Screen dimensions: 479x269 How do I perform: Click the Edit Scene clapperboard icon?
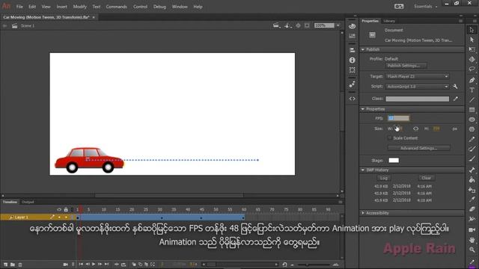point(276,25)
